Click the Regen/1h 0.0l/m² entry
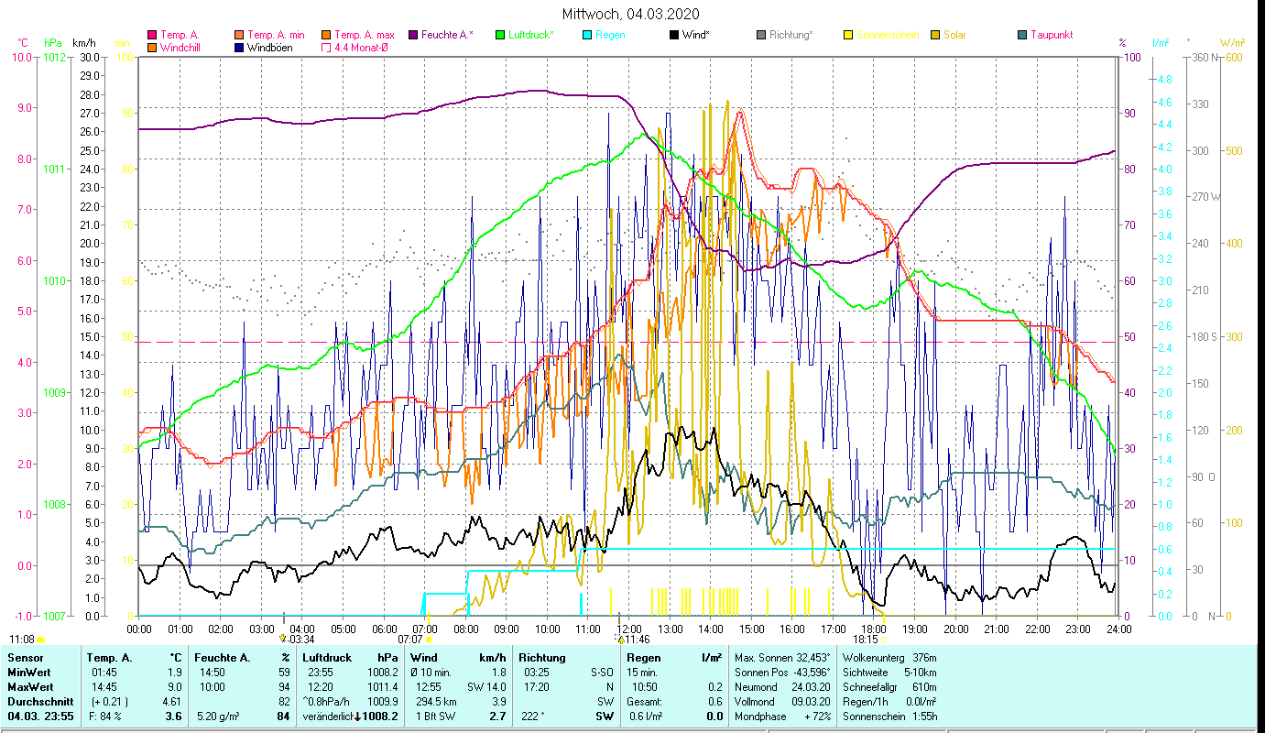 (889, 702)
